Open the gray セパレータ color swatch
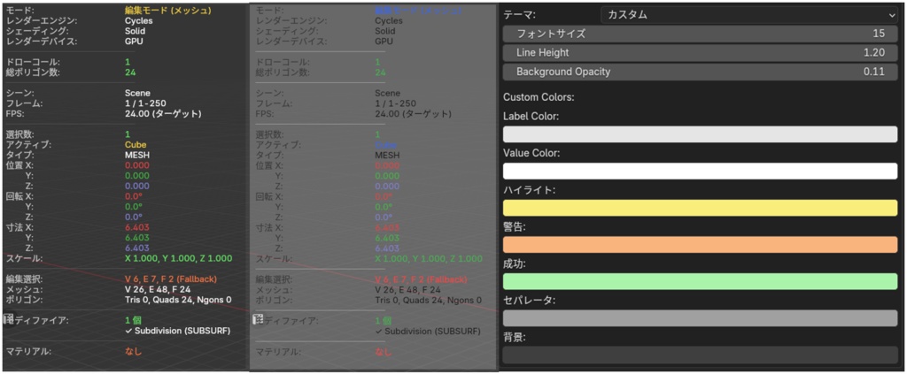The width and height of the screenshot is (907, 374). tap(700, 318)
